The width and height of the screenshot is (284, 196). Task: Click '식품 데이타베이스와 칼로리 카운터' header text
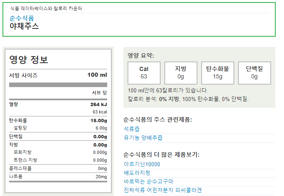tap(46, 9)
